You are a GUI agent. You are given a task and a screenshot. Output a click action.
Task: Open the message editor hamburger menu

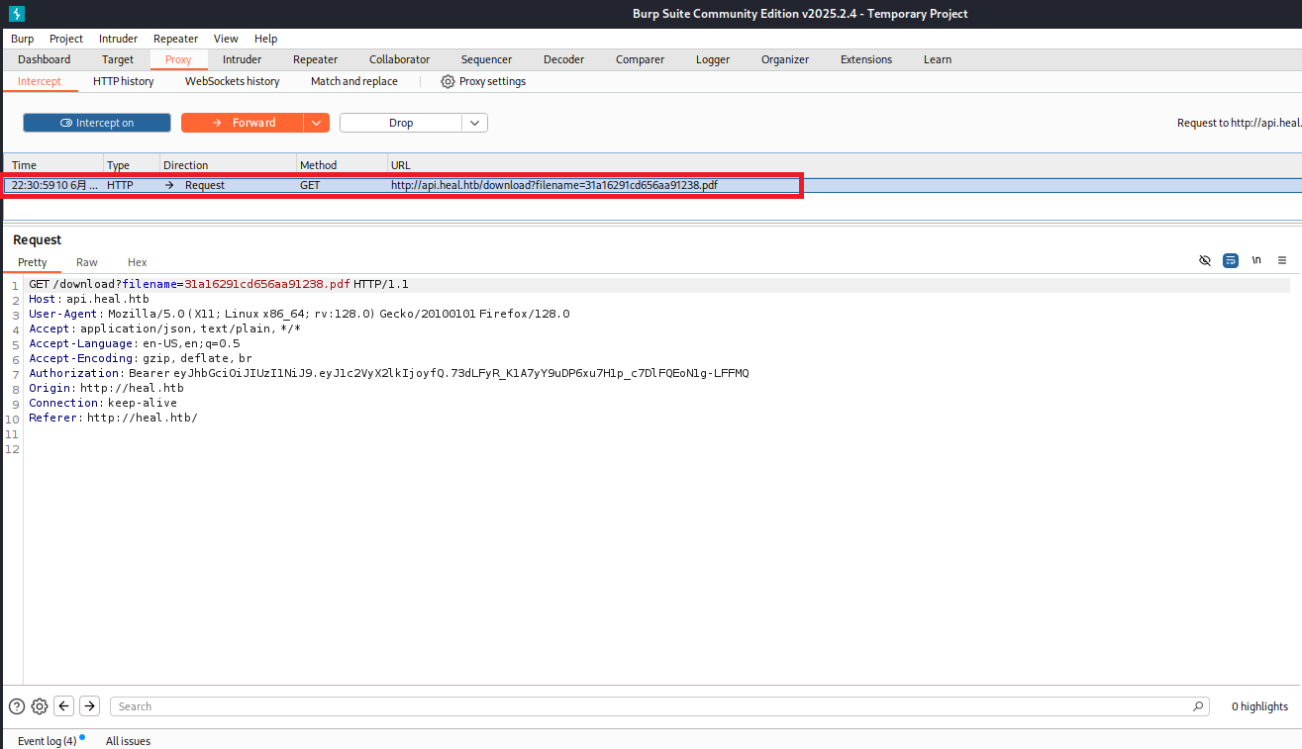1282,261
